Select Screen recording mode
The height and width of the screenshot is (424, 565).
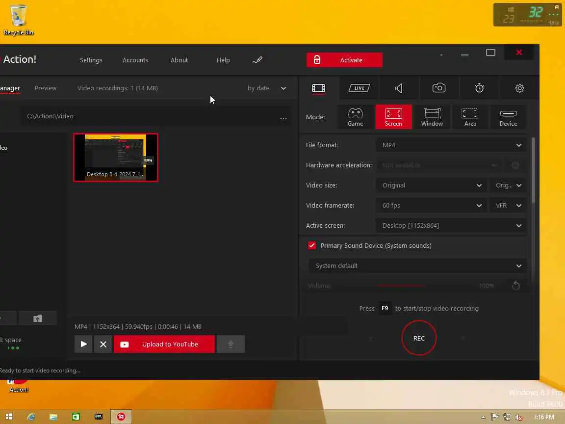pyautogui.click(x=393, y=117)
